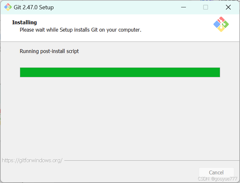The width and height of the screenshot is (240, 183).
Task: Click the Git logo in title bar
Action: [8, 7]
